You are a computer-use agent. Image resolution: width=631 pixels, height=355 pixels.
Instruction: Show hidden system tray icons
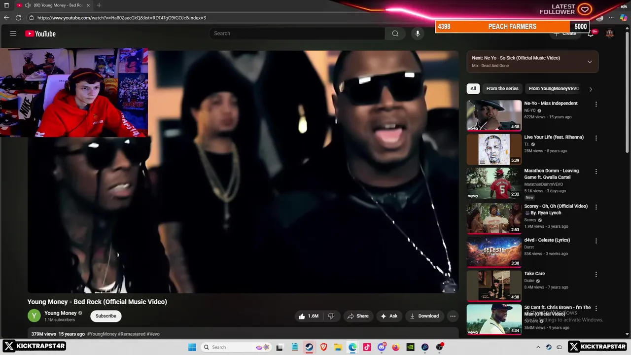pyautogui.click(x=538, y=347)
